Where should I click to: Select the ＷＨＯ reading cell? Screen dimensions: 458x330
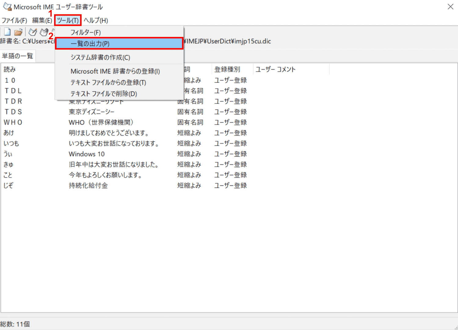[13, 122]
